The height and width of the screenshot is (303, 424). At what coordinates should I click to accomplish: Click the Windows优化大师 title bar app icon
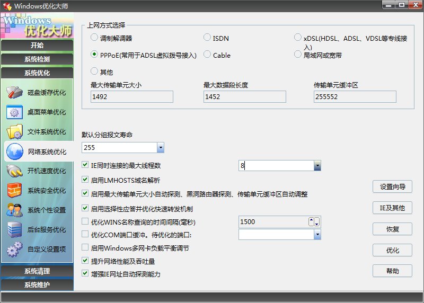pos(7,6)
